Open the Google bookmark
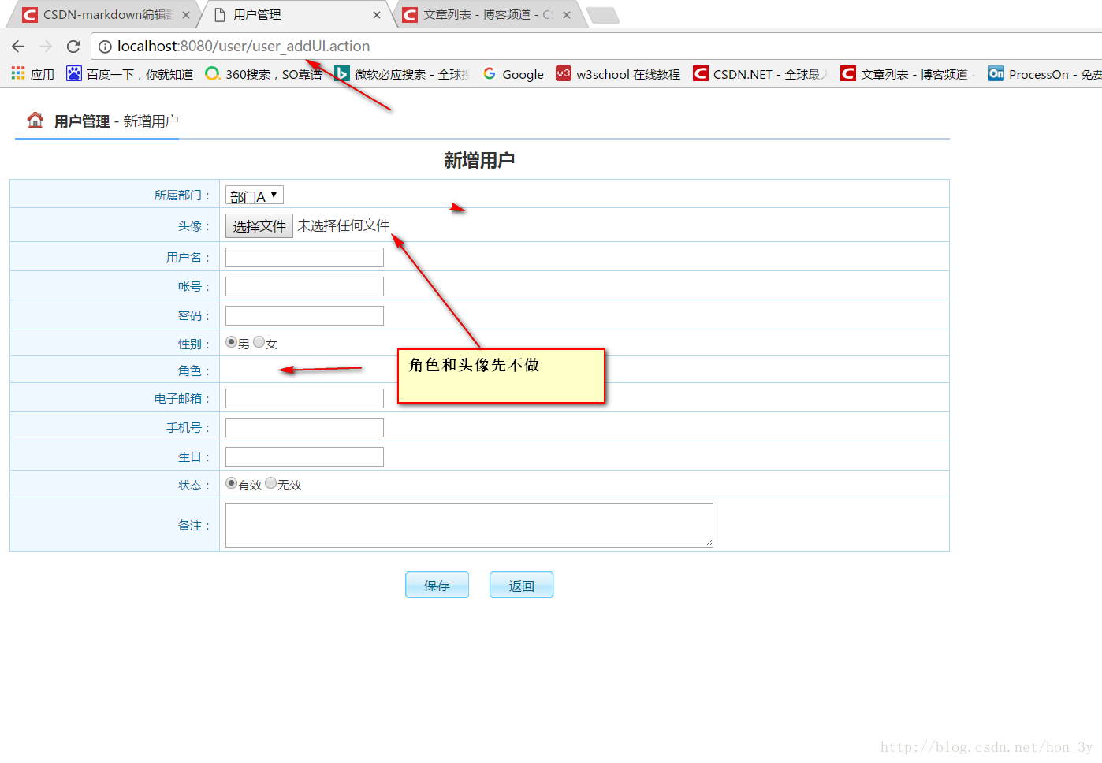The image size is (1102, 763). [513, 74]
